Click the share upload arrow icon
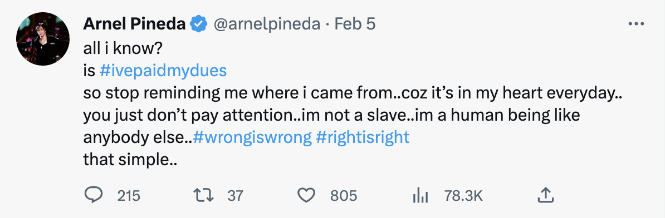665x218 pixels. (546, 195)
